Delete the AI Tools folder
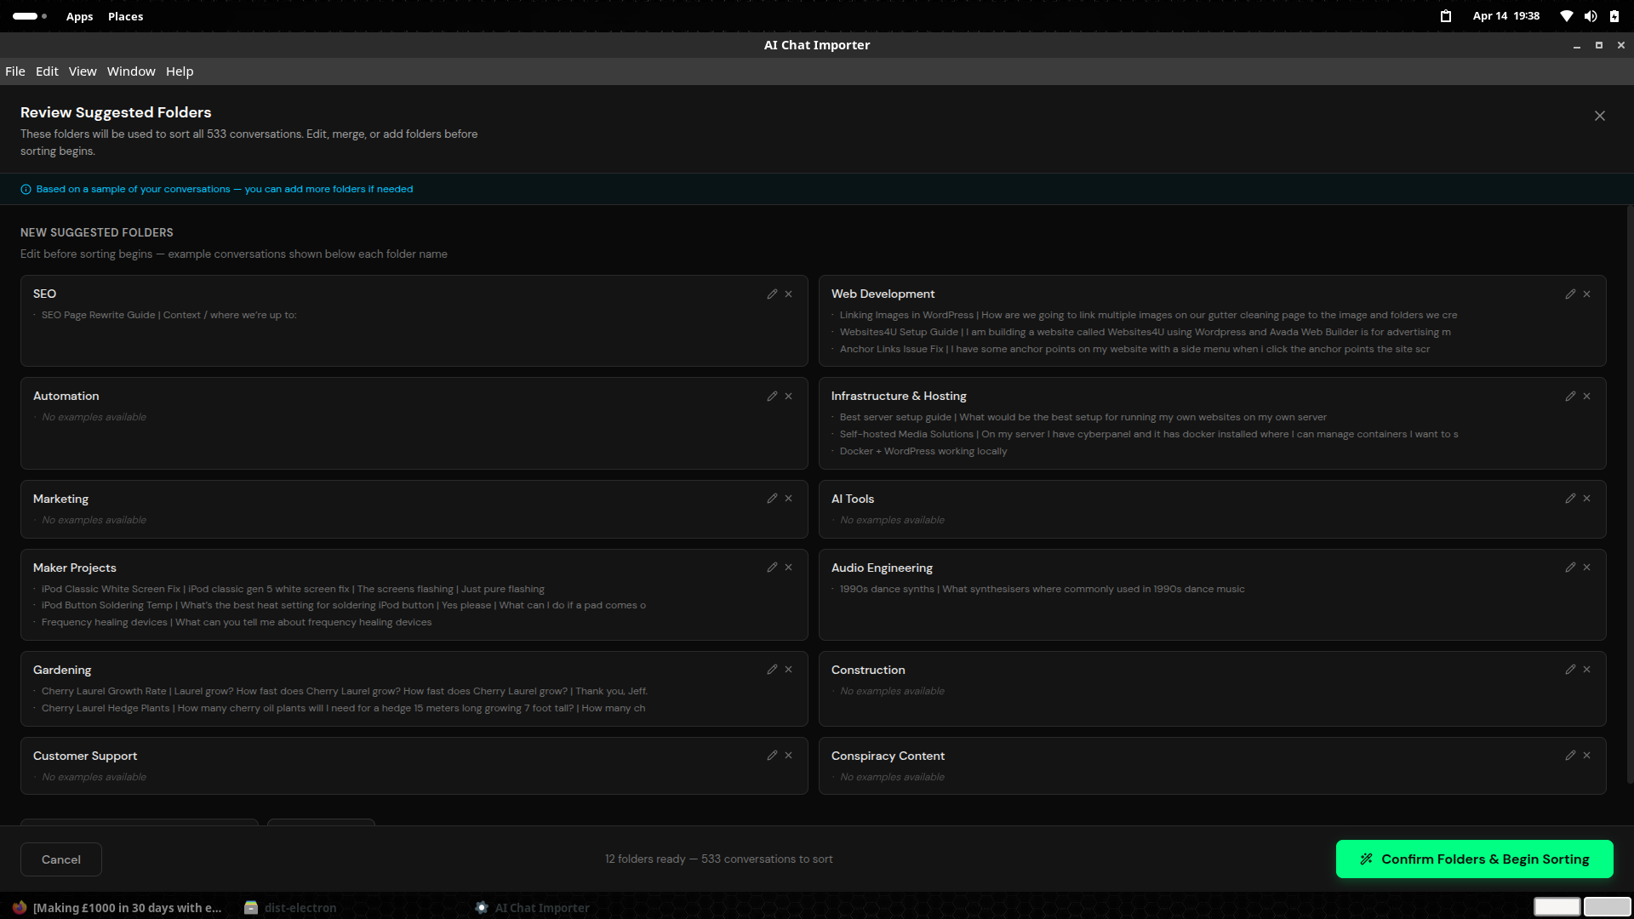 pyautogui.click(x=1586, y=498)
